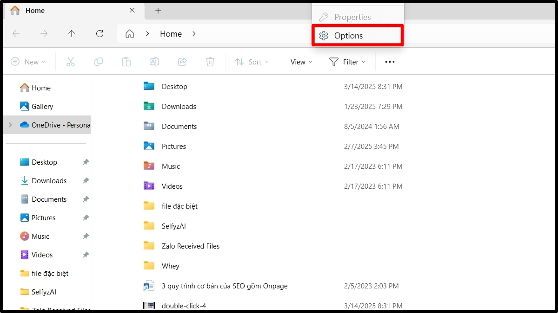
Task: Click the date 2/7/2025 3:45 PM
Action: (x=371, y=147)
